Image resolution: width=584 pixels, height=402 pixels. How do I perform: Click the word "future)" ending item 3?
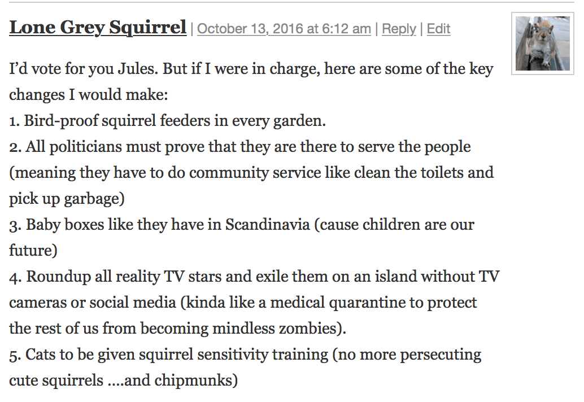pos(33,250)
